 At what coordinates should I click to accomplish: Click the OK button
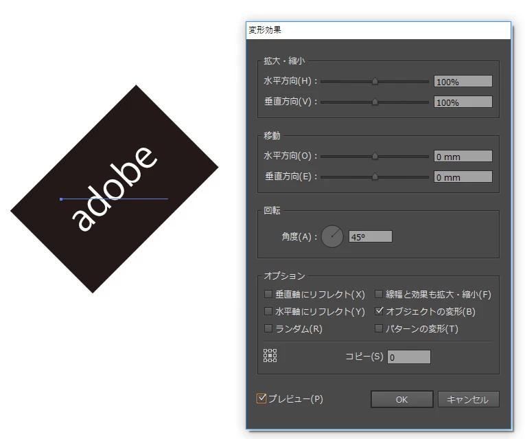click(x=401, y=399)
